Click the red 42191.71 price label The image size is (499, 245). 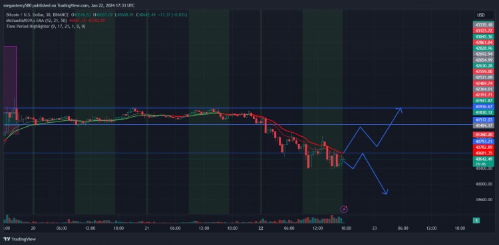tap(483, 95)
